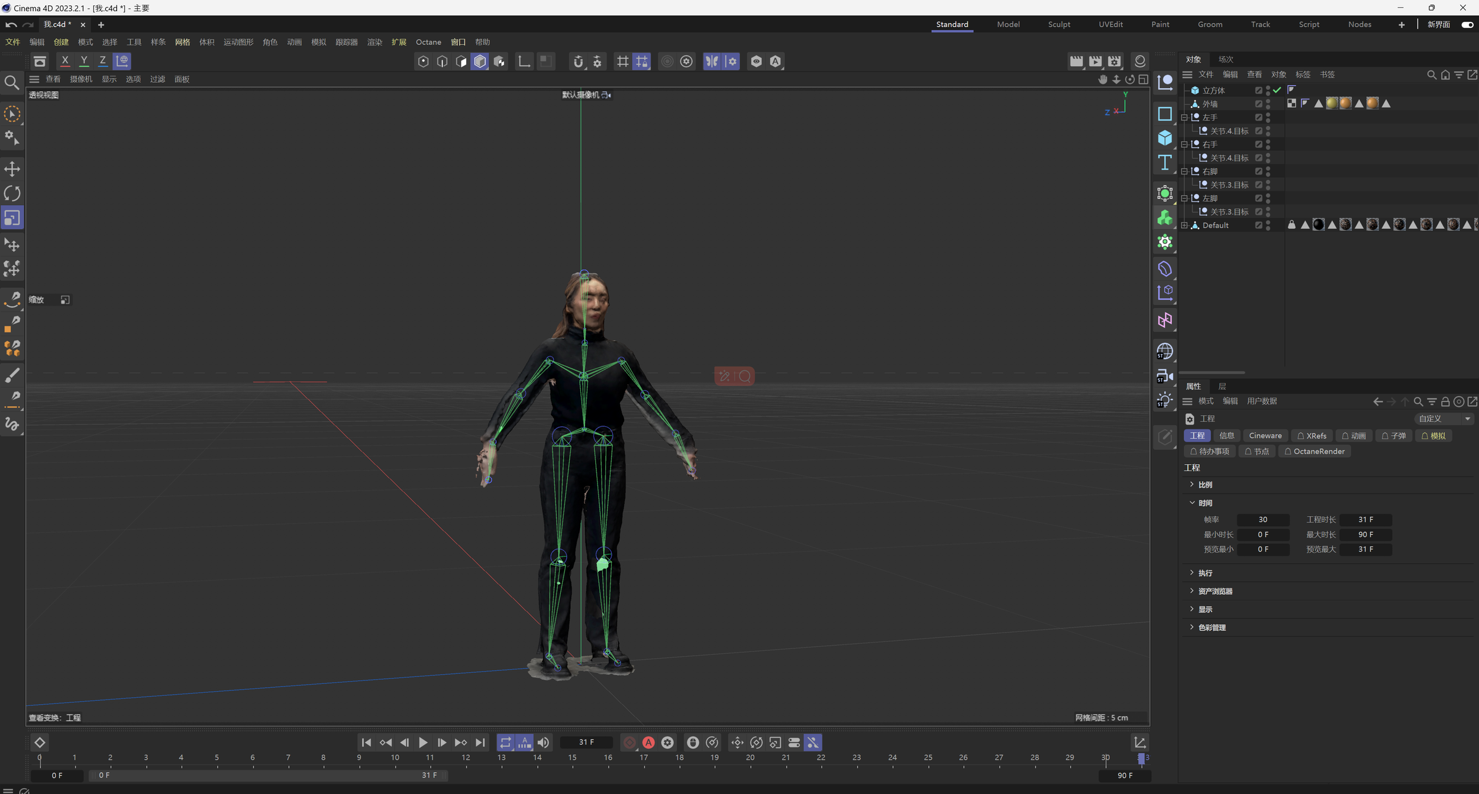Open the Octane menu

pyautogui.click(x=428, y=42)
